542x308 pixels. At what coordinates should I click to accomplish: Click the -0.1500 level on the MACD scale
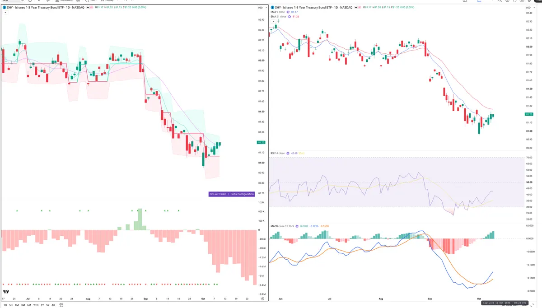click(530, 278)
